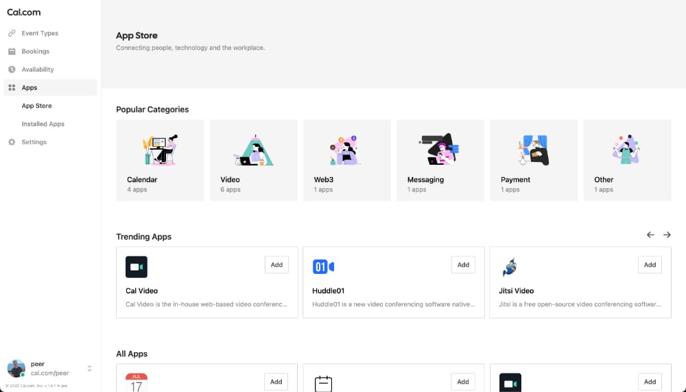The width and height of the screenshot is (686, 392).
Task: Click the Availability clock icon
Action: (x=12, y=69)
